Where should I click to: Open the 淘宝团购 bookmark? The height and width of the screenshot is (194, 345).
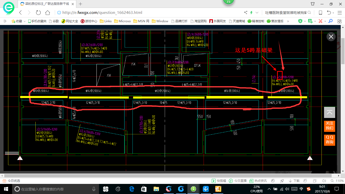[x=199, y=21]
